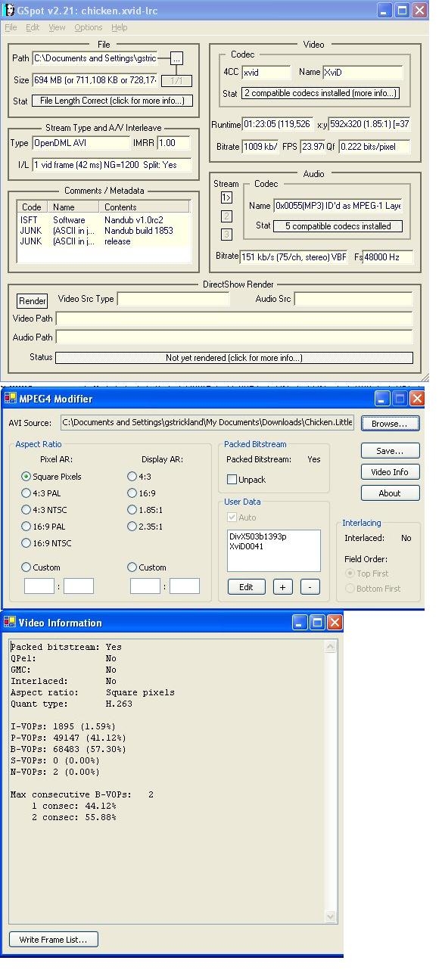
Task: Click the AVI Source path field
Action: (x=207, y=423)
